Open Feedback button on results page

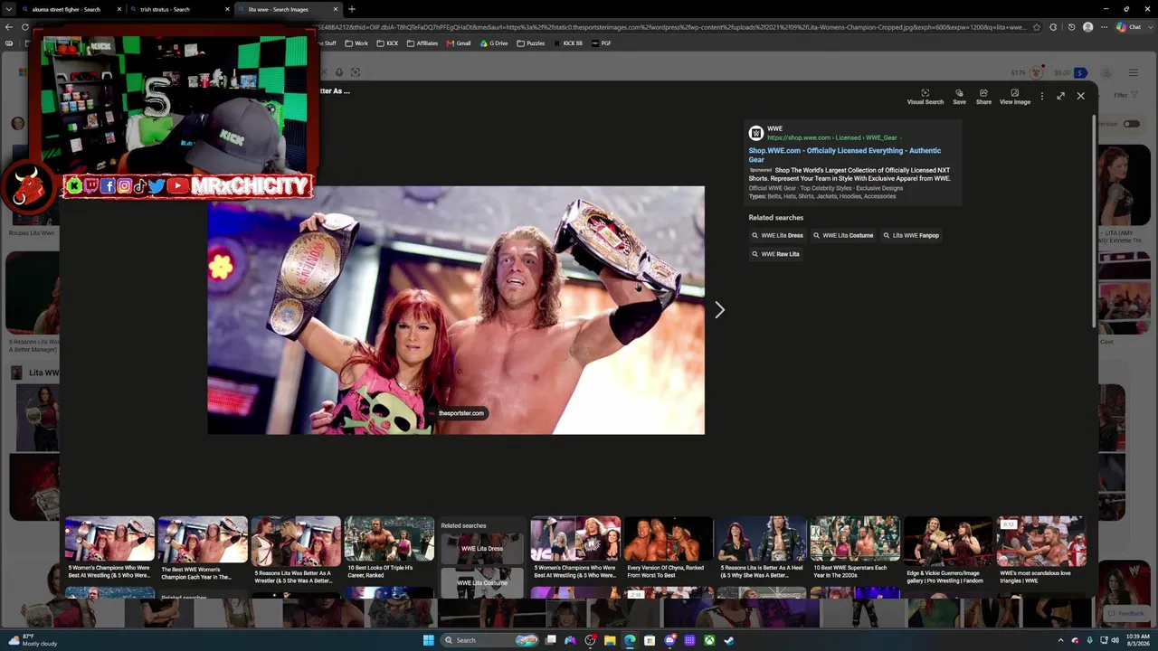click(x=1126, y=613)
